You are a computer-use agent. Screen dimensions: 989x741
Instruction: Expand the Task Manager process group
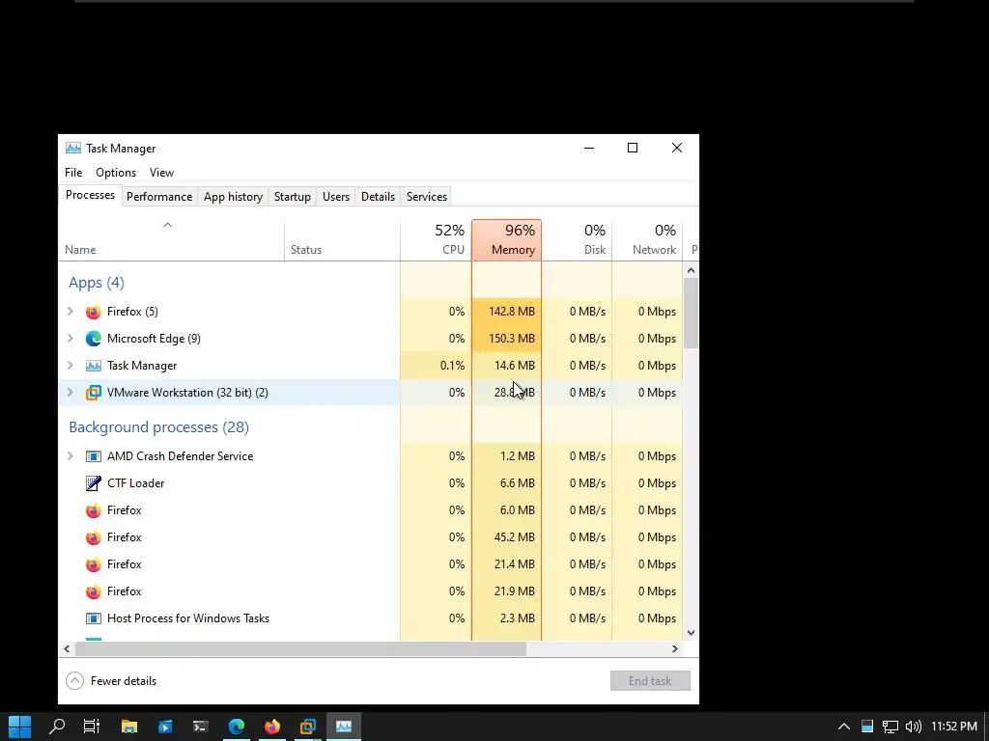[x=70, y=366]
